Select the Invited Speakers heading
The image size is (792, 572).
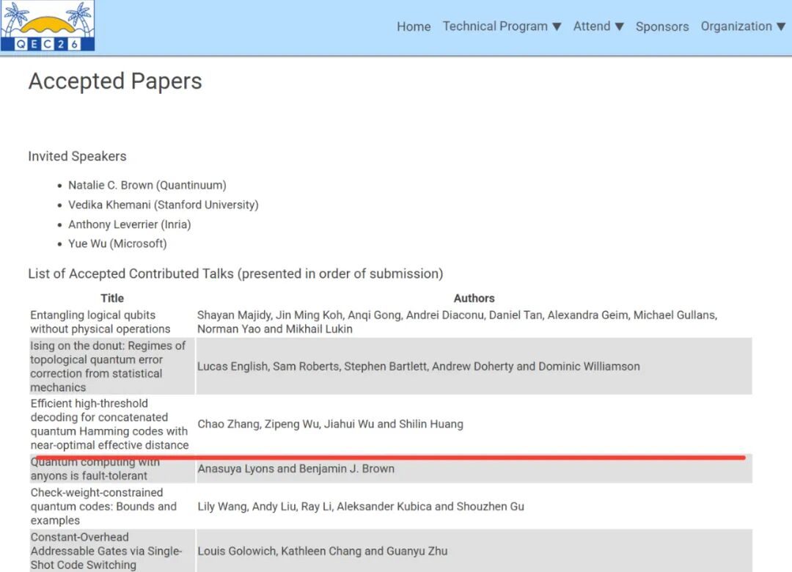(x=77, y=156)
